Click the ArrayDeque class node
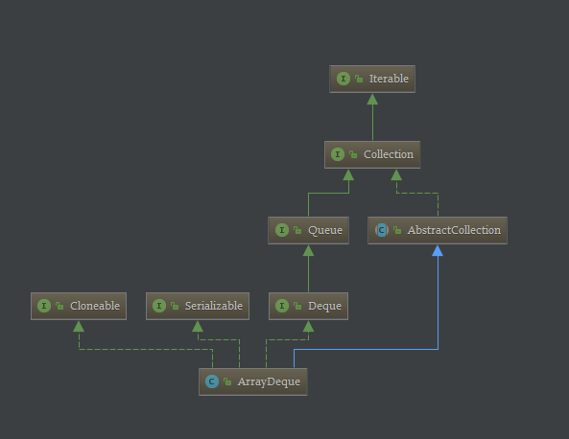The width and height of the screenshot is (569, 439). 253,382
